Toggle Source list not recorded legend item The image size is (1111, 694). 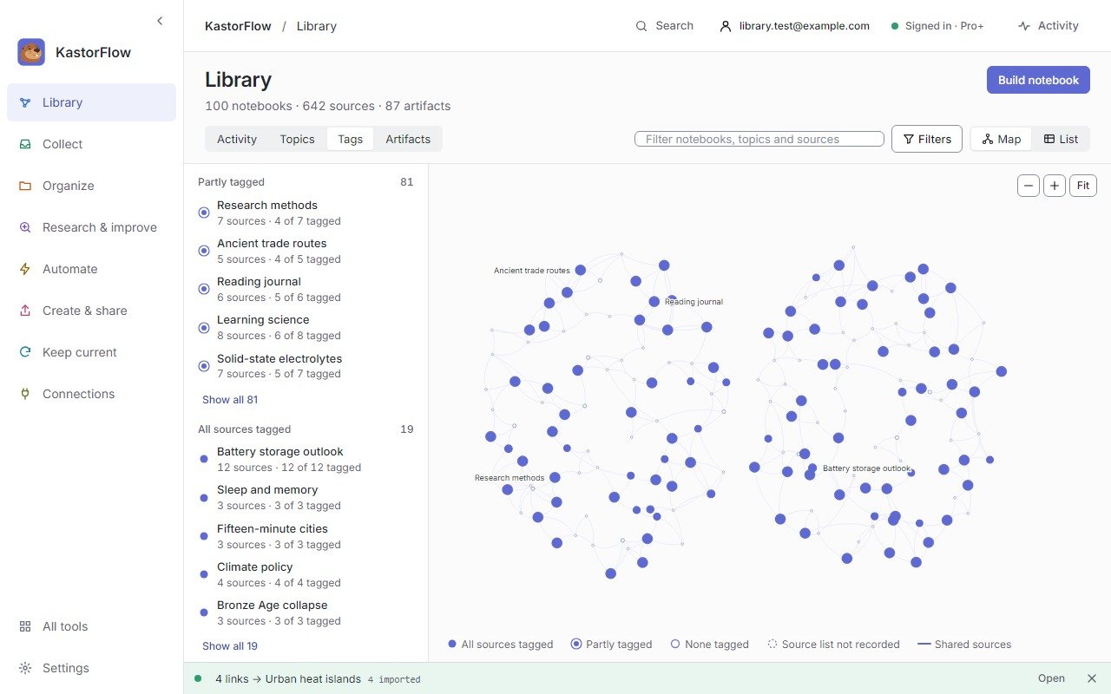(834, 645)
